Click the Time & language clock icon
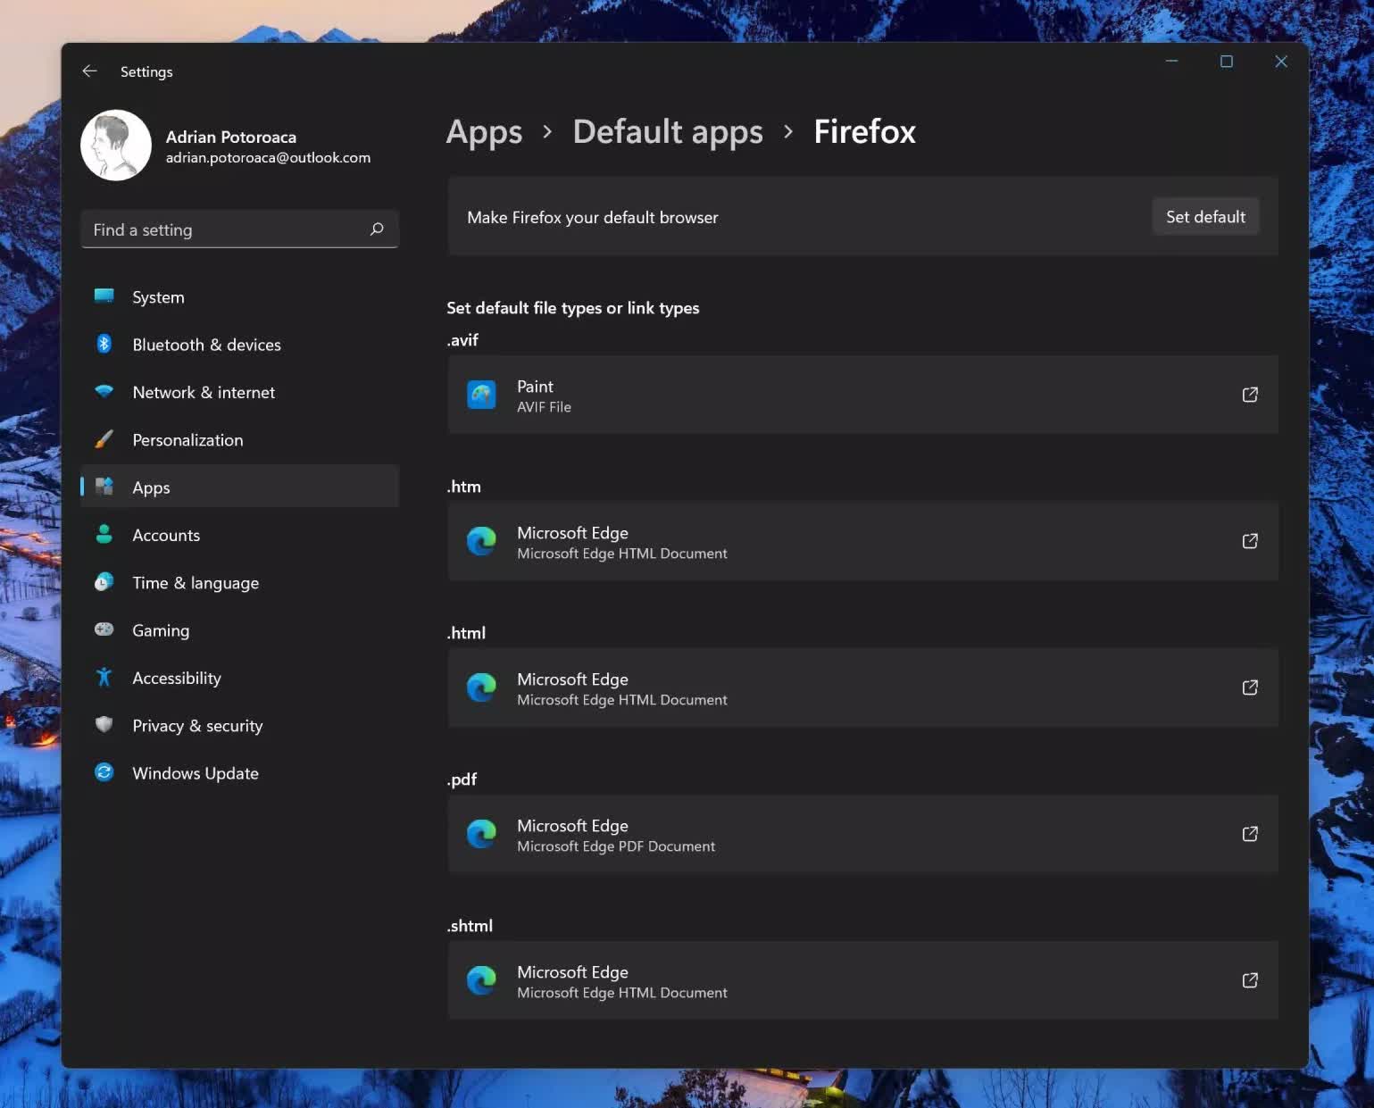1374x1108 pixels. click(x=104, y=582)
